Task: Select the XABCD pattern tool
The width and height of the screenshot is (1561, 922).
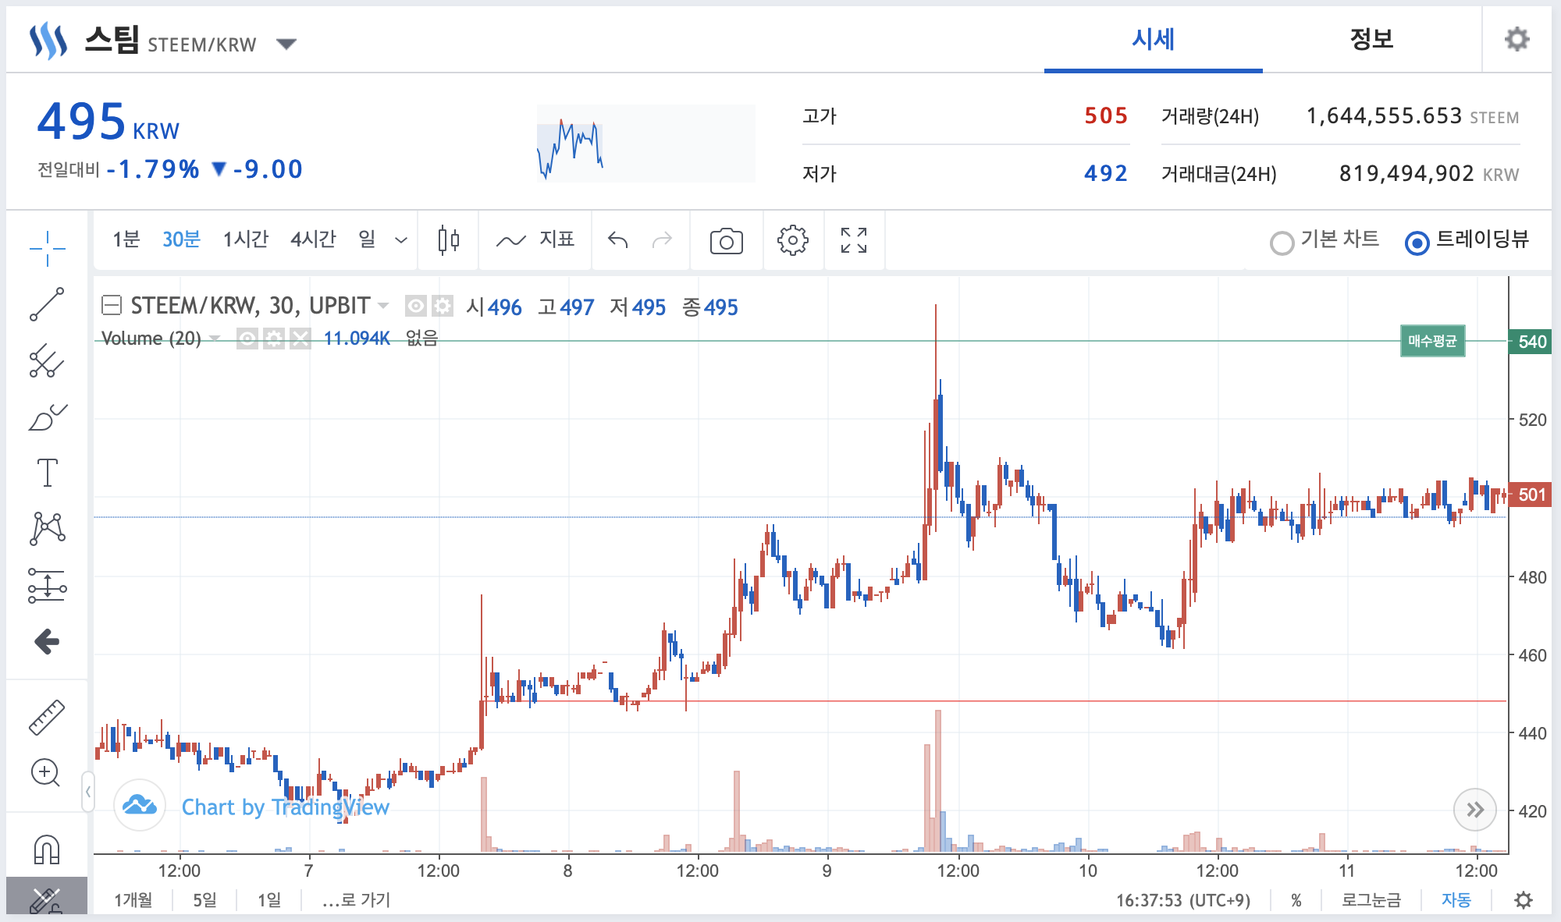Action: (x=47, y=529)
